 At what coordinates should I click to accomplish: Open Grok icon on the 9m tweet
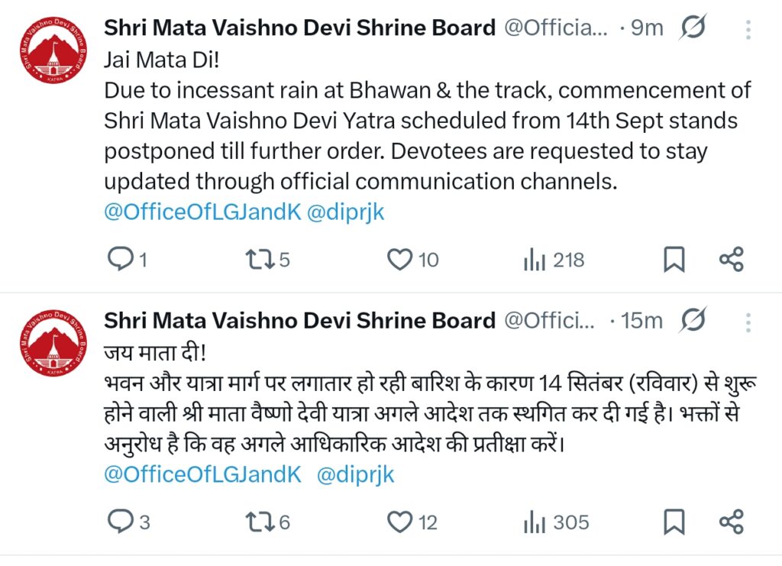point(692,28)
